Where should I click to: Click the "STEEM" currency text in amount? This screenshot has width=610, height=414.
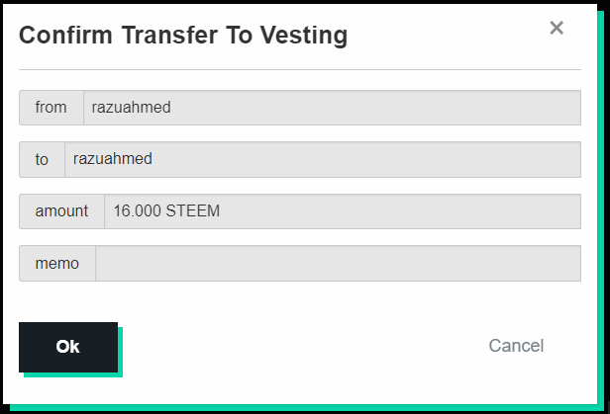pyautogui.click(x=194, y=211)
